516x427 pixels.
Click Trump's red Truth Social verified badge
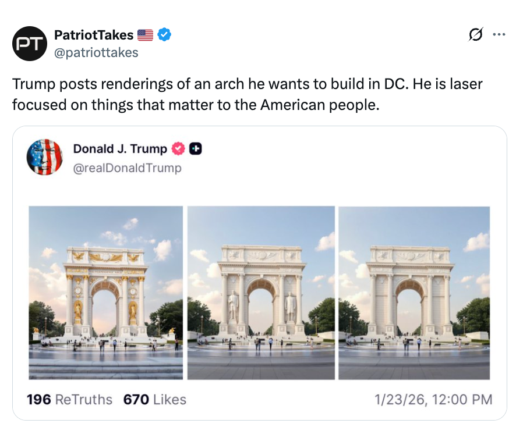[179, 148]
